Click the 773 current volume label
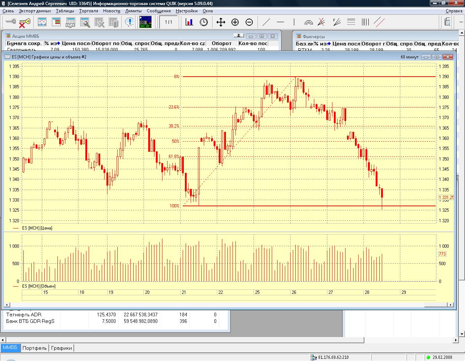465x361 pixels. 442,254
